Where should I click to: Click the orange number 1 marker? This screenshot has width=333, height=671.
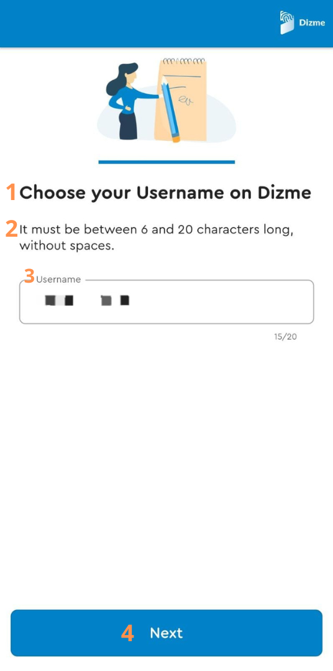(11, 193)
